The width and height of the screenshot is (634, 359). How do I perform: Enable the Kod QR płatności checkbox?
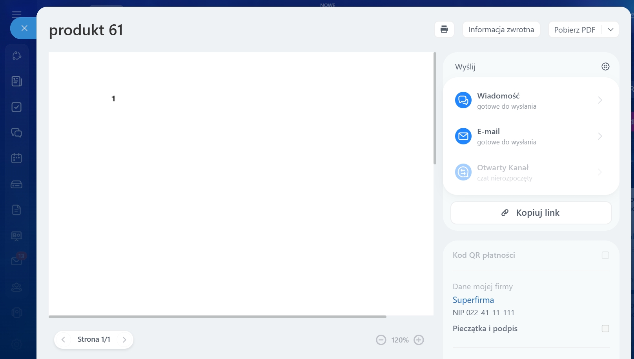pos(605,255)
